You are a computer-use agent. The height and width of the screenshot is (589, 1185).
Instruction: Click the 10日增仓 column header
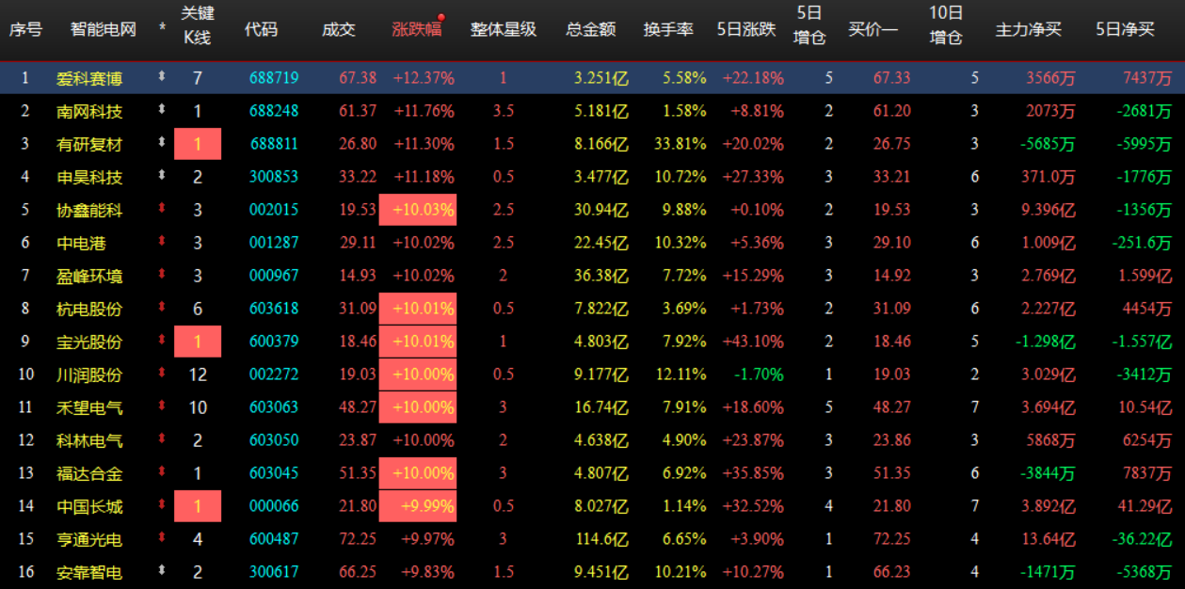946,26
